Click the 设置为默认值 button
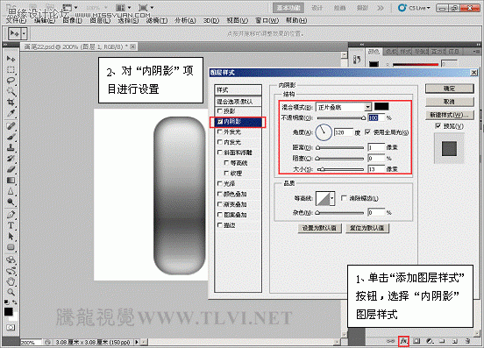Screen dimensions: 484x348 tap(319, 228)
